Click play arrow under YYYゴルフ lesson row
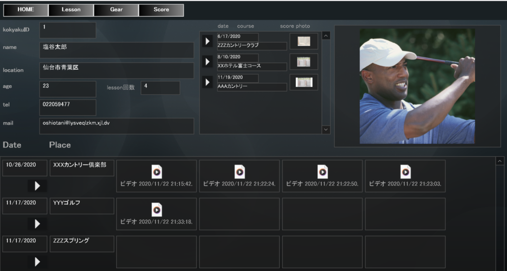 pyautogui.click(x=37, y=224)
